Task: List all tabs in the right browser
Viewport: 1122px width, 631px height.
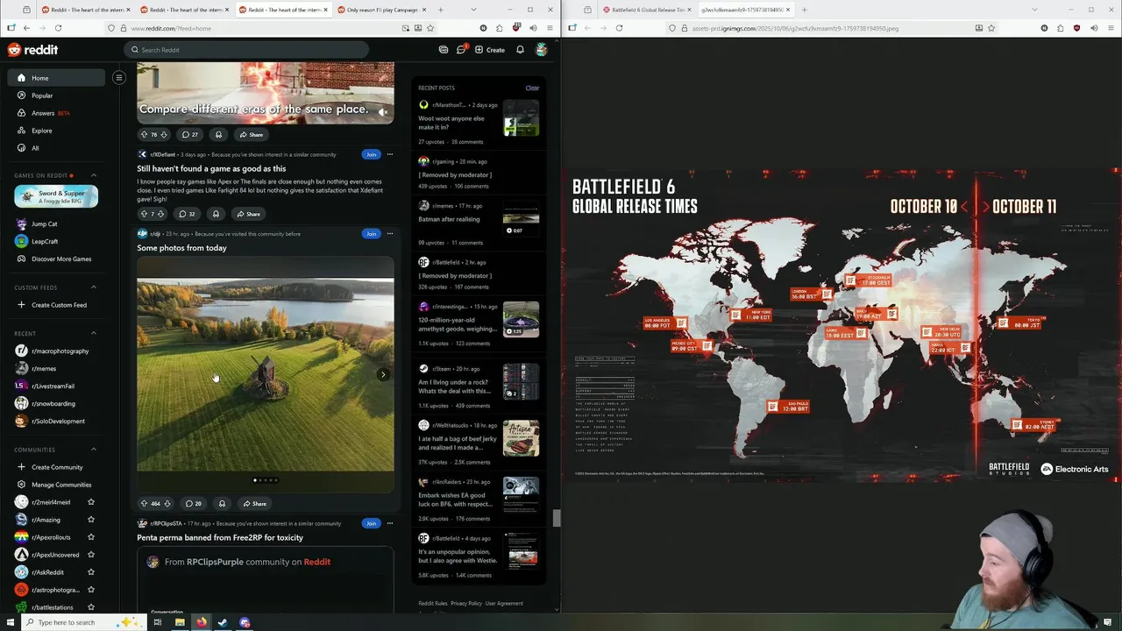Action: coord(1034,10)
